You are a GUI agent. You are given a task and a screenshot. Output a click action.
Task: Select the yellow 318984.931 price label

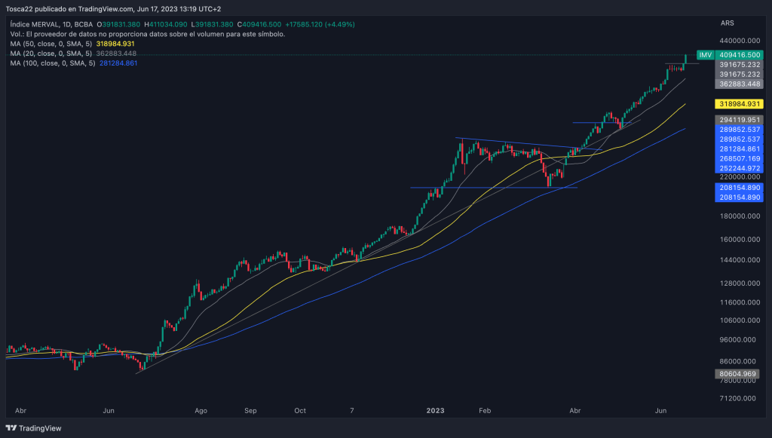738,103
